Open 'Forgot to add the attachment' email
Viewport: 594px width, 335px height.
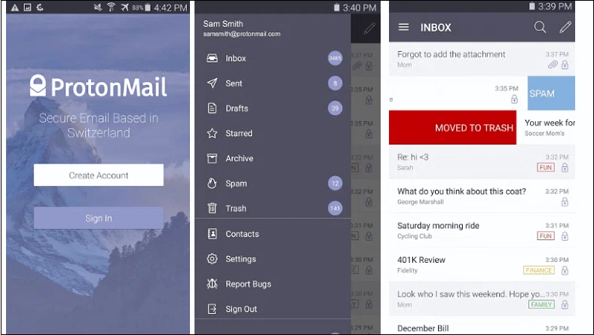click(x=482, y=59)
